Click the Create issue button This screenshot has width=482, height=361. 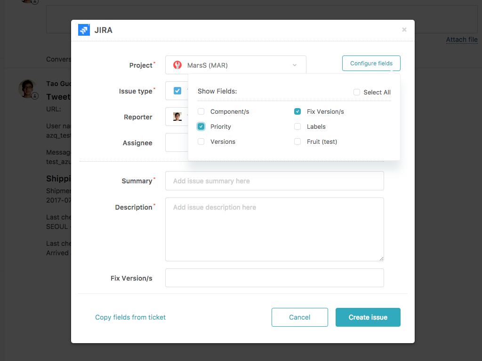[x=368, y=317]
